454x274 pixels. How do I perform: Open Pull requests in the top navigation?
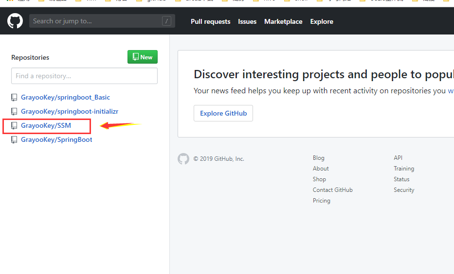pos(211,21)
